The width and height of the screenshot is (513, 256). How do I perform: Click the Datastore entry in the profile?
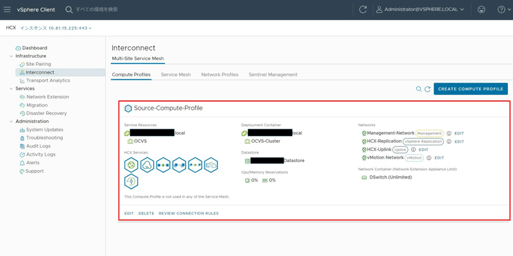276,161
